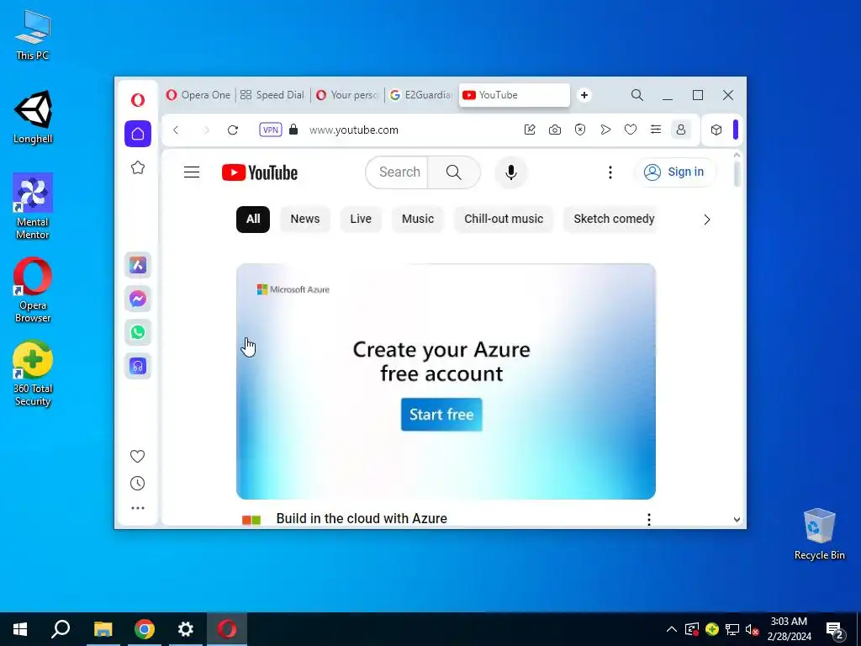Open Messenger in Opera sidebar

138,299
